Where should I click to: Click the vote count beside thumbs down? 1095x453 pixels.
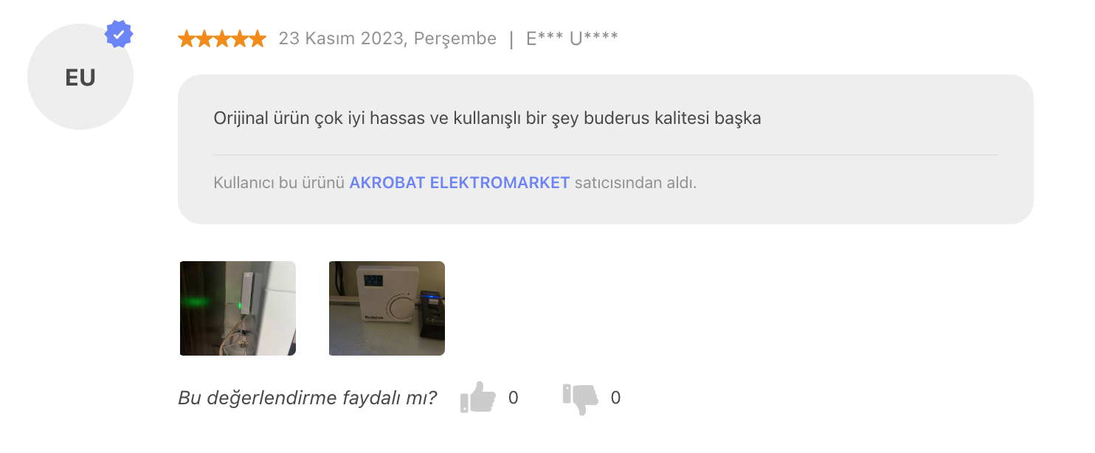pos(615,398)
